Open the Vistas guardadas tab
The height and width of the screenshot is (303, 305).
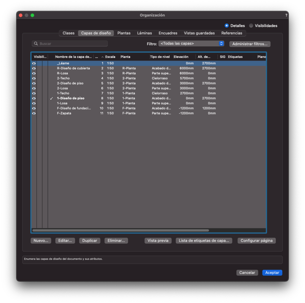(x=199, y=33)
